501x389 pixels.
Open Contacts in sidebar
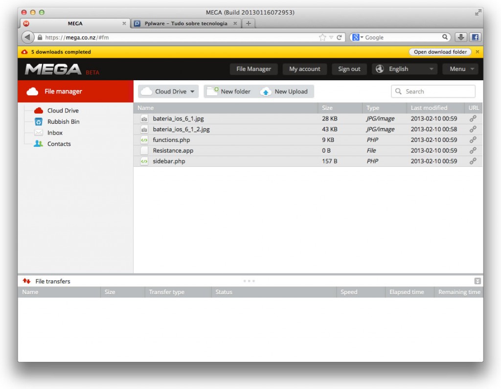pos(59,144)
